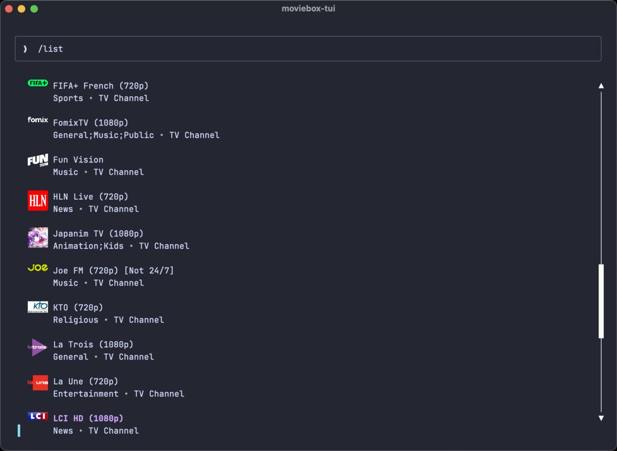Close the moviebox-tui window
The width and height of the screenshot is (617, 451).
9,9
